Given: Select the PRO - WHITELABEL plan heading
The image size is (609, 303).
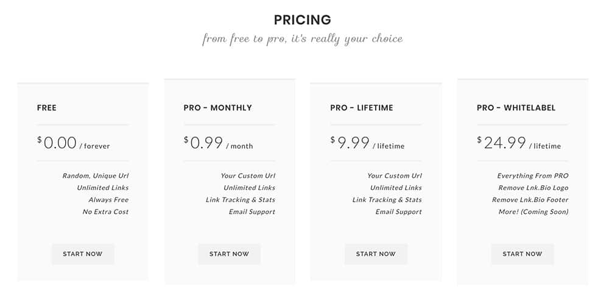Looking at the screenshot, I should pos(516,107).
